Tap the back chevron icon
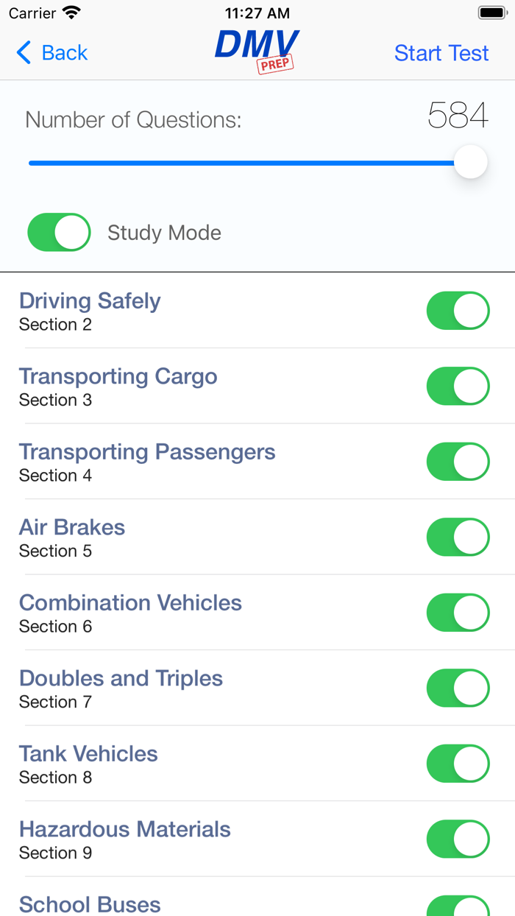The image size is (515, 916). (22, 52)
